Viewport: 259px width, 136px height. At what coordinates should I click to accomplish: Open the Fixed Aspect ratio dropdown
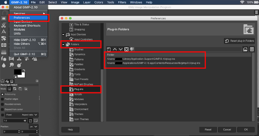tap(21, 115)
